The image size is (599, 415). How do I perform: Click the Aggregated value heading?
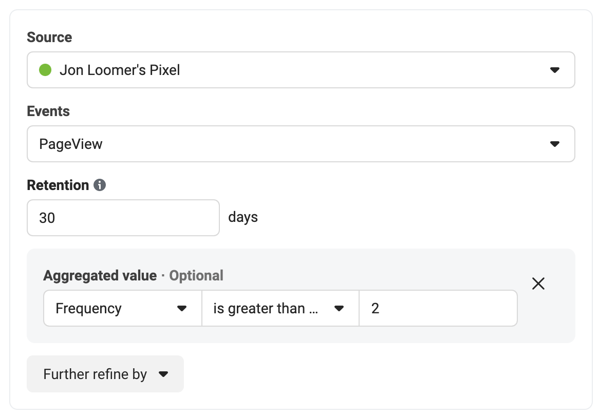(x=100, y=276)
